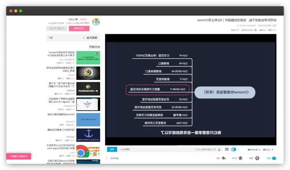This screenshot has height=170, width=290.
Task: Open the more options dots beside 稿件投诉
Action: [x=106, y=158]
